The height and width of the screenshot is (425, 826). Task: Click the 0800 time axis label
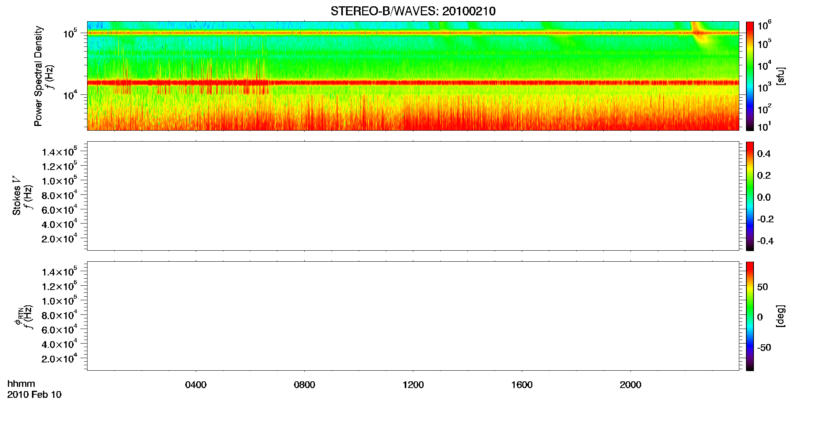coord(305,385)
